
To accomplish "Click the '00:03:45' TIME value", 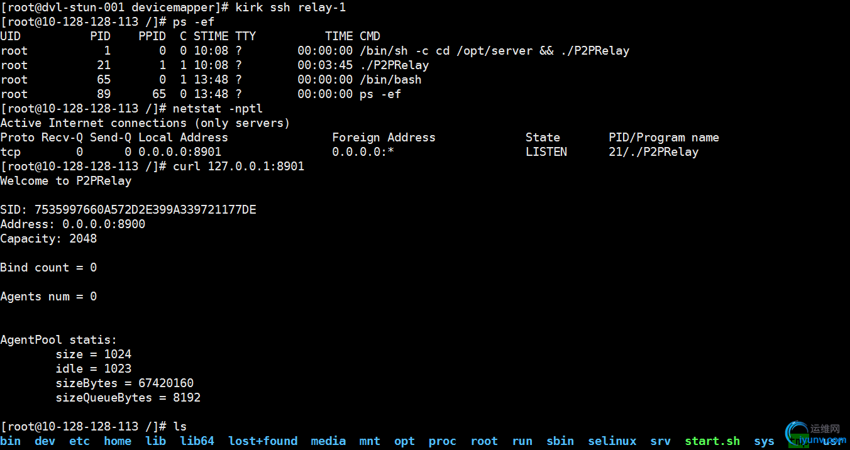I will pyautogui.click(x=325, y=65).
